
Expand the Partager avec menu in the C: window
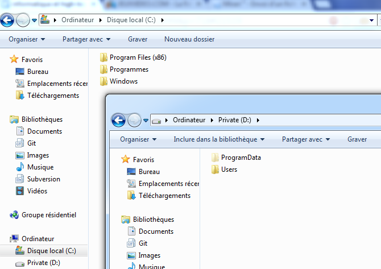(x=86, y=39)
